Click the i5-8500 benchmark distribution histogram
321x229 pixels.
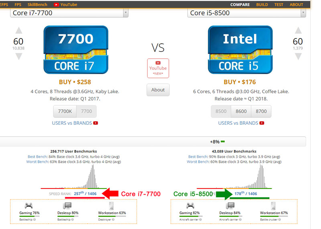click(x=234, y=177)
